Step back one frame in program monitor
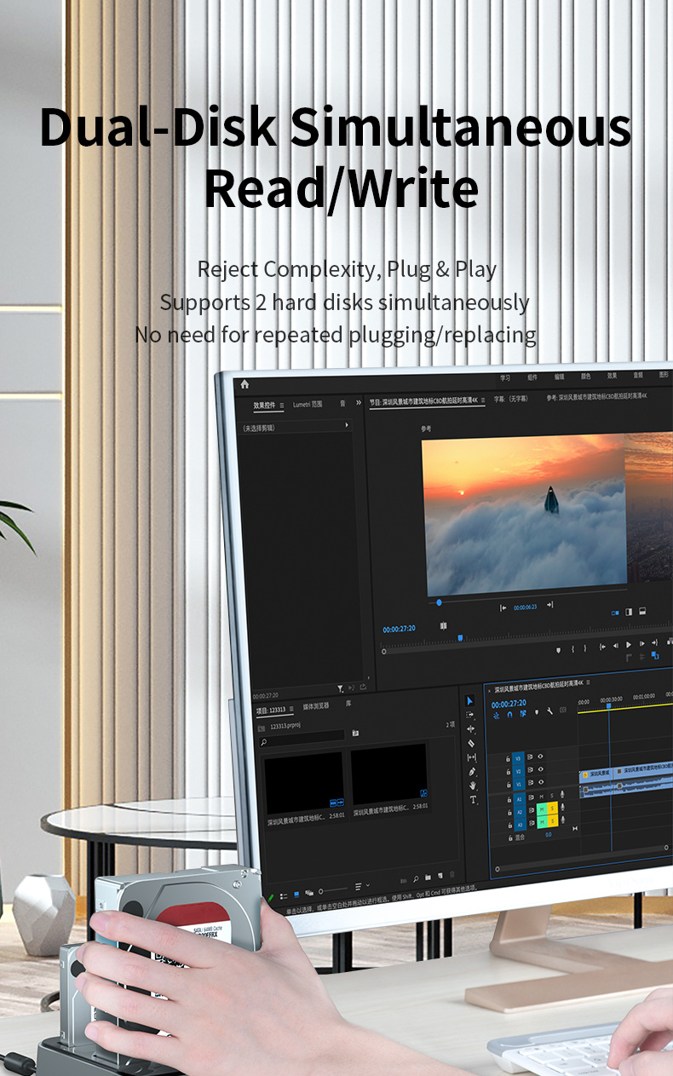This screenshot has width=673, height=1076. click(x=615, y=646)
